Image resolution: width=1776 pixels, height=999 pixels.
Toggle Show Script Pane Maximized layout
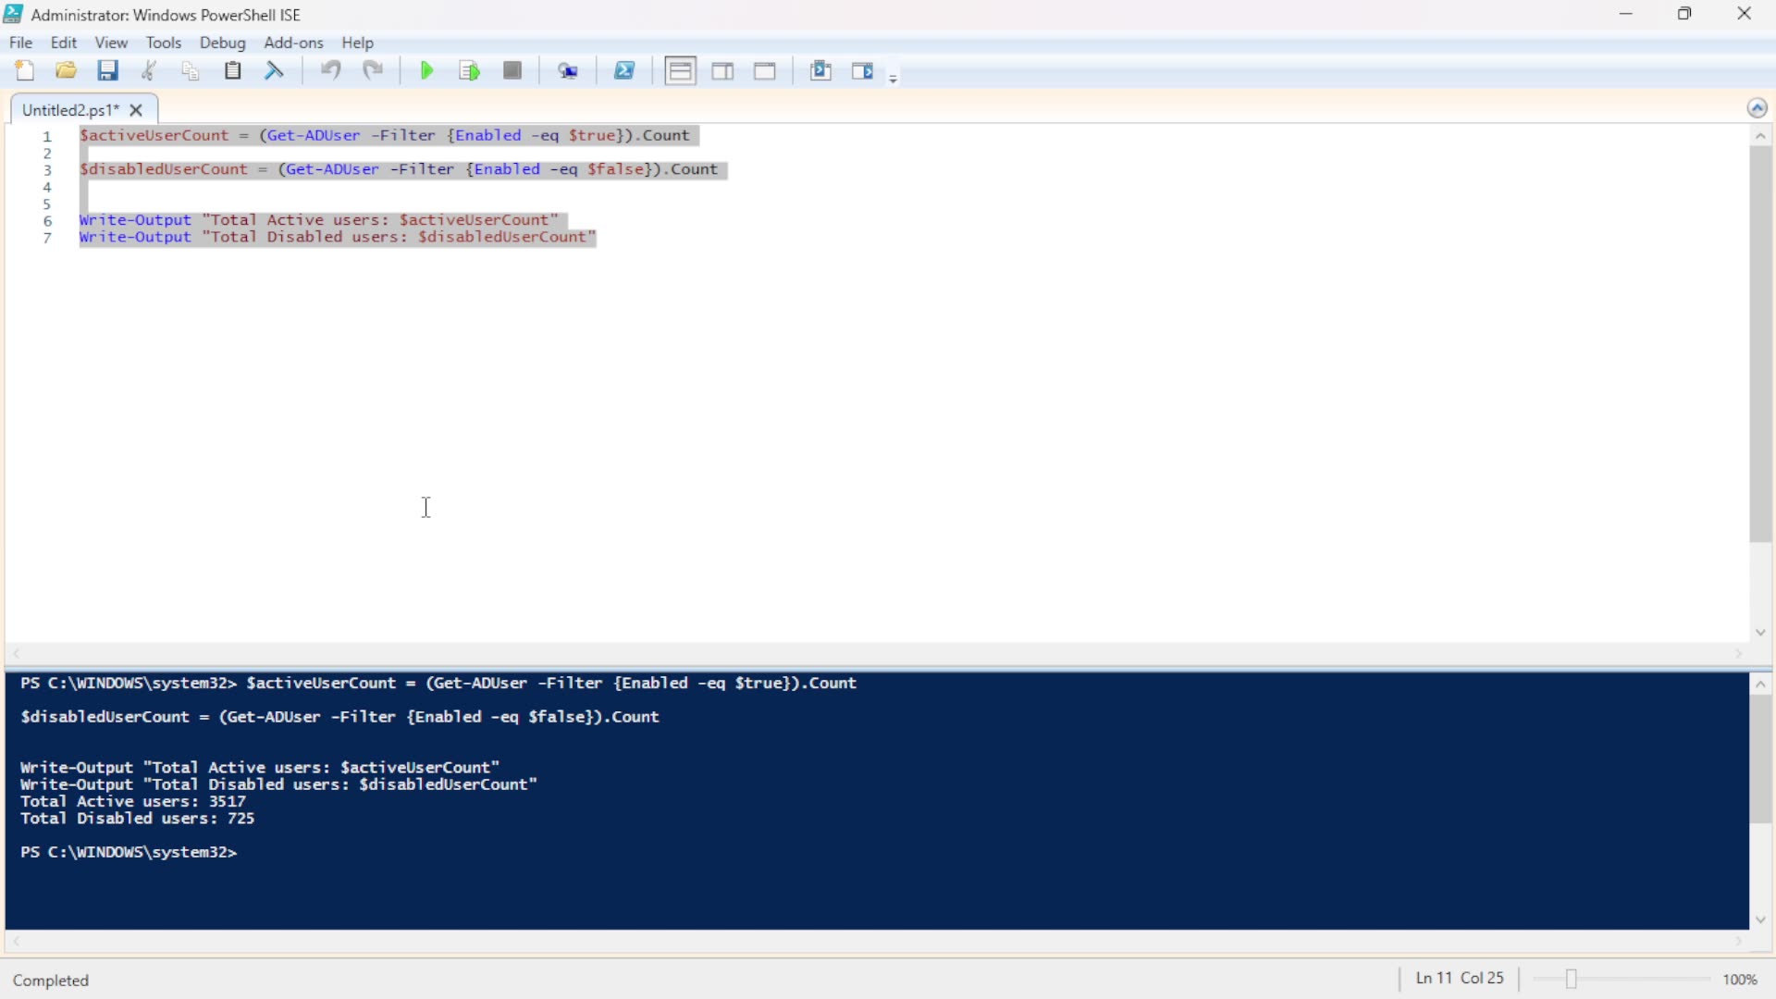tap(765, 71)
